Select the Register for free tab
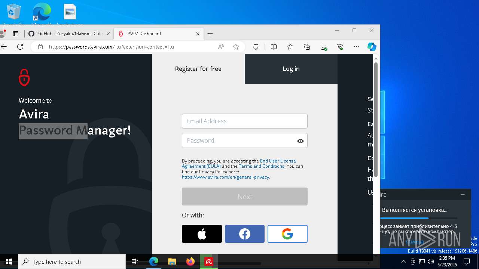Viewport: 479px width, 269px height. (198, 69)
